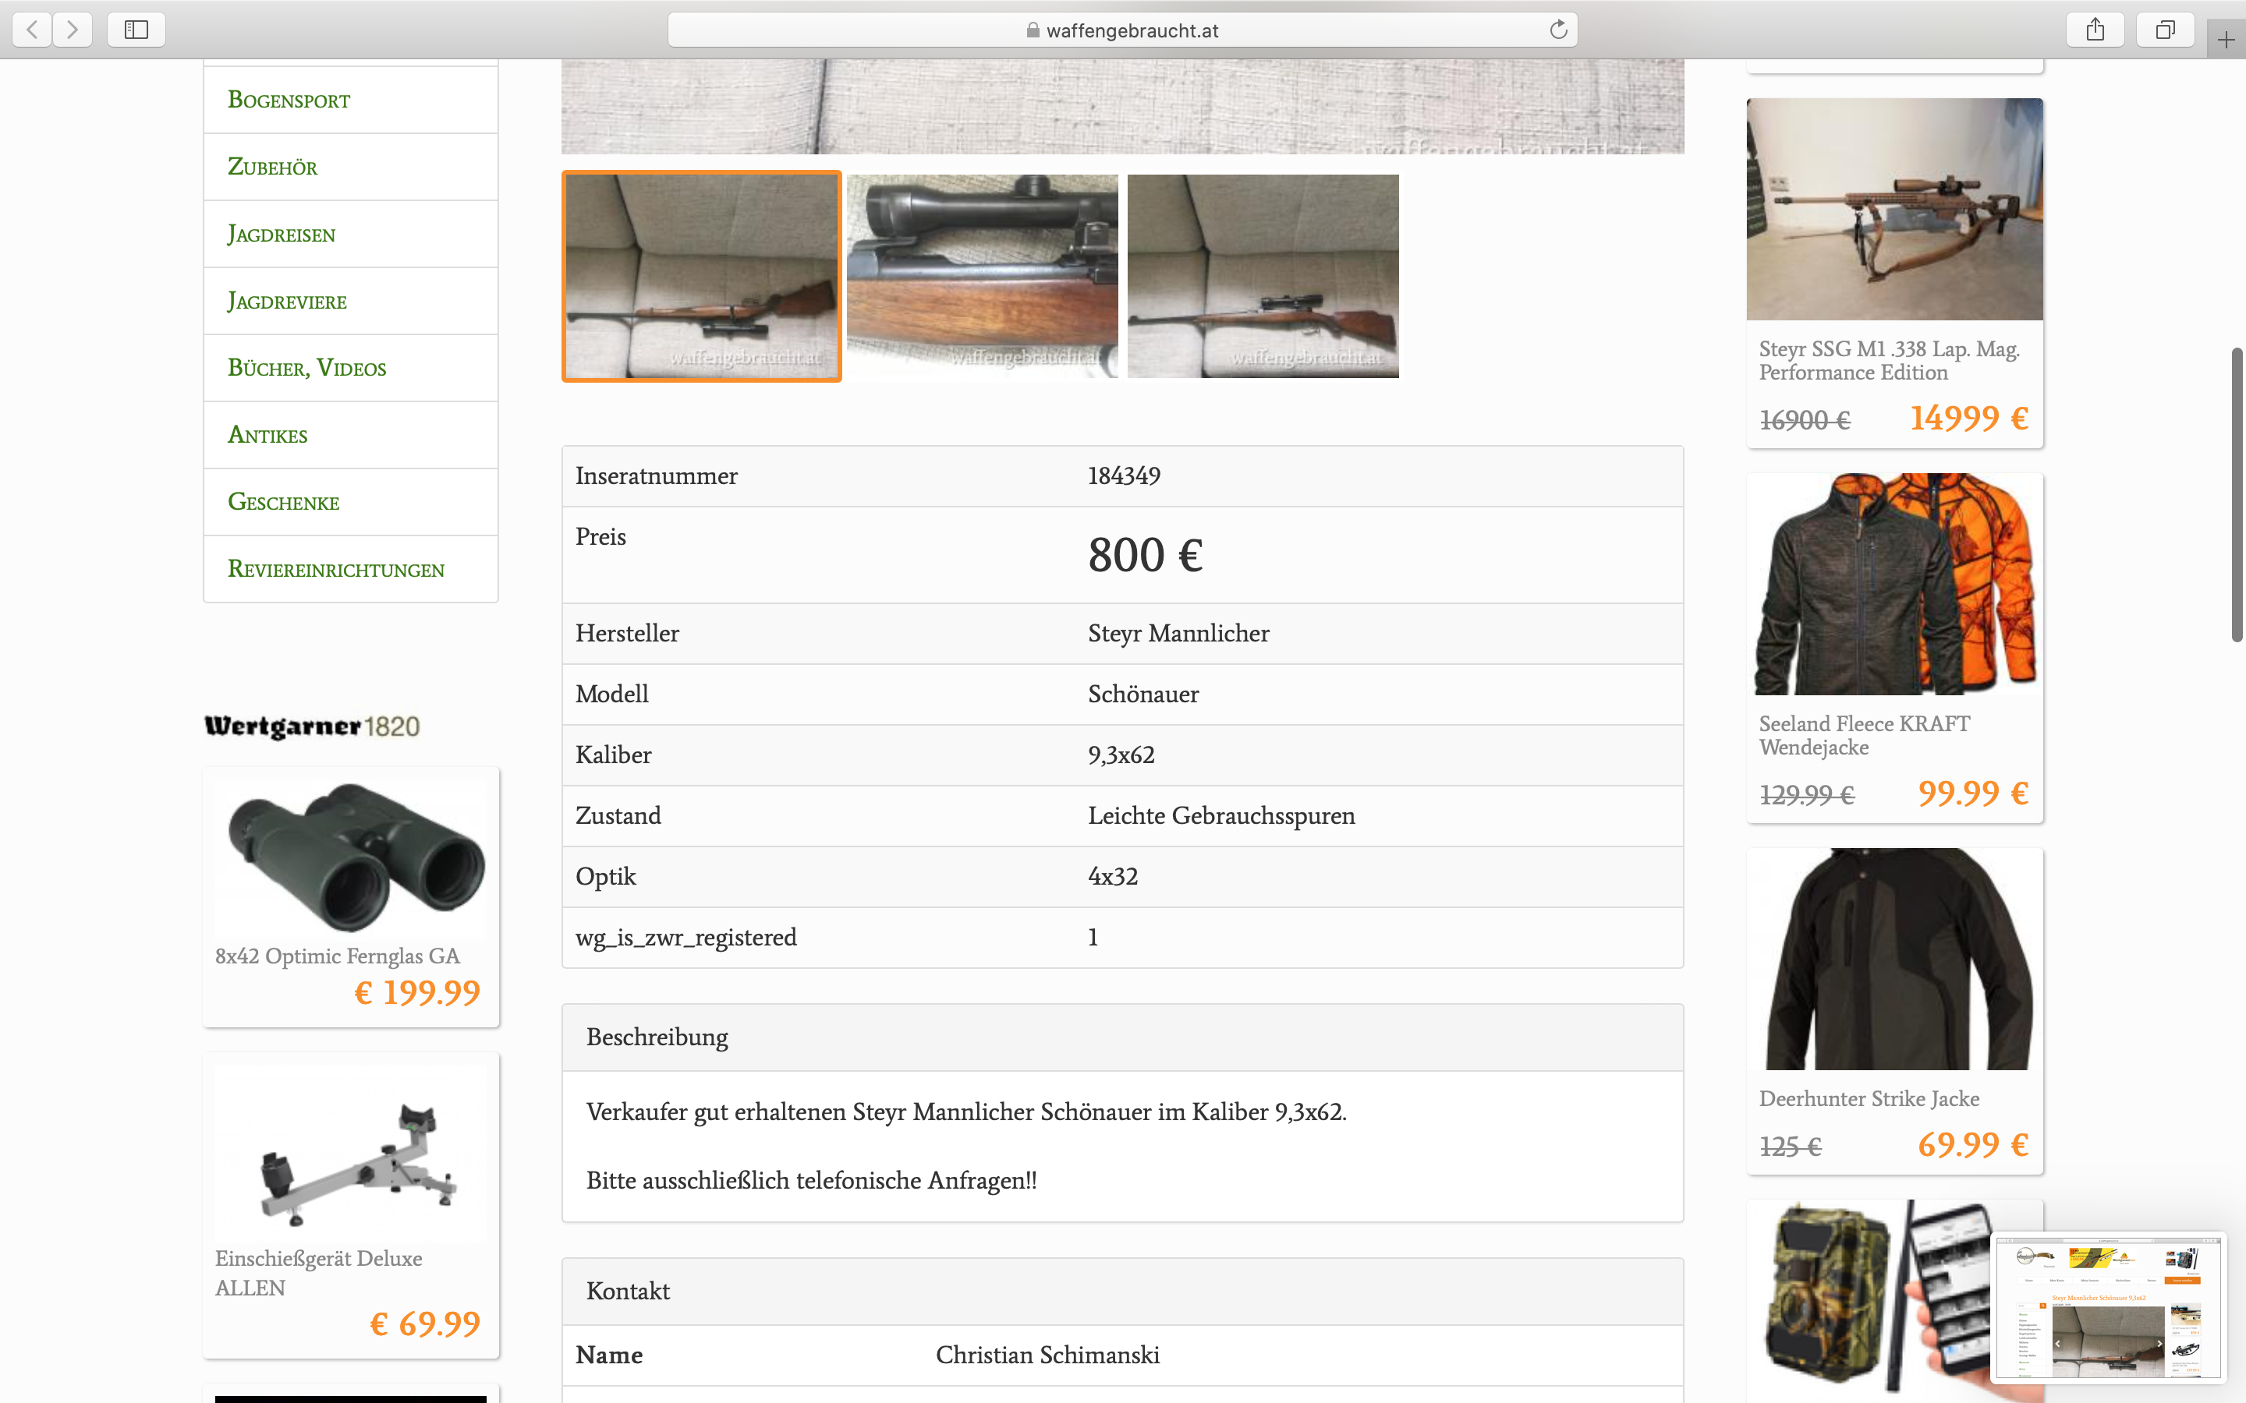Open the Zubehör category

tap(351, 167)
